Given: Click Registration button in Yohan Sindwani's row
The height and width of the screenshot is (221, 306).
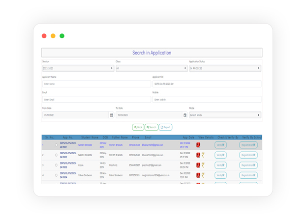Looking at the screenshot, I should (248, 175).
